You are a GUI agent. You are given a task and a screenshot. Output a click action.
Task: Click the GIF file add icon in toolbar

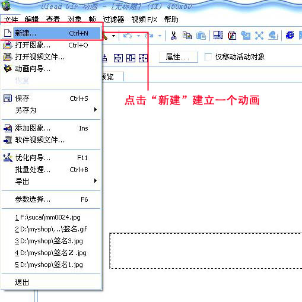point(232,36)
